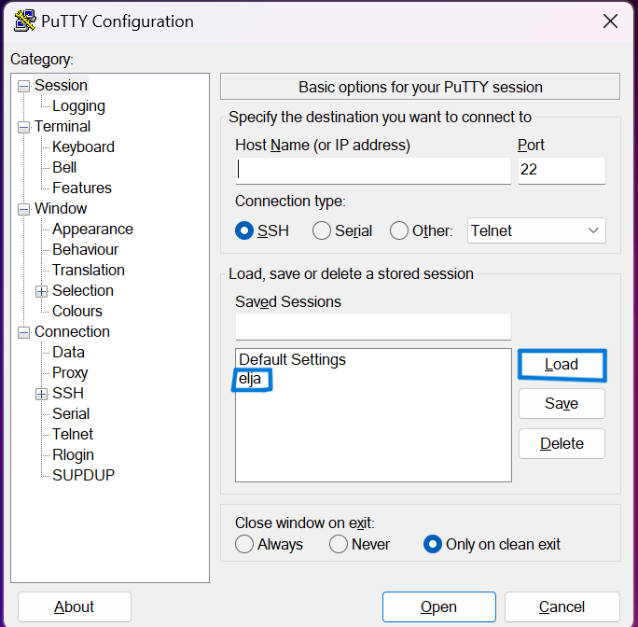Open the Features settings category
638x627 pixels.
pos(82,188)
